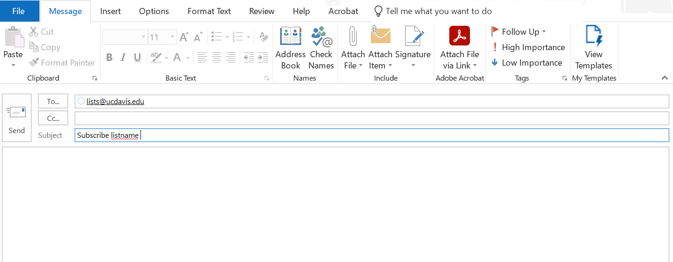Open the font size dropdown

[172, 37]
